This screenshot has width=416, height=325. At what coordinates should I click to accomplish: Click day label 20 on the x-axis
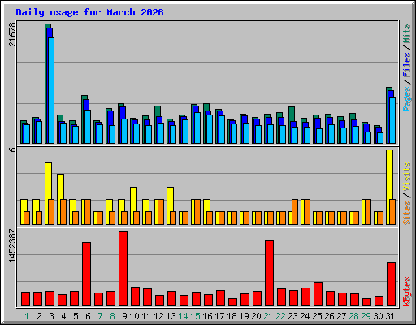pyautogui.click(x=256, y=316)
